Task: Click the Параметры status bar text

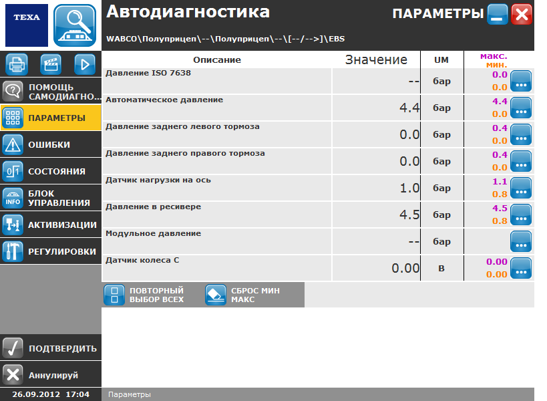Action: 130,394
